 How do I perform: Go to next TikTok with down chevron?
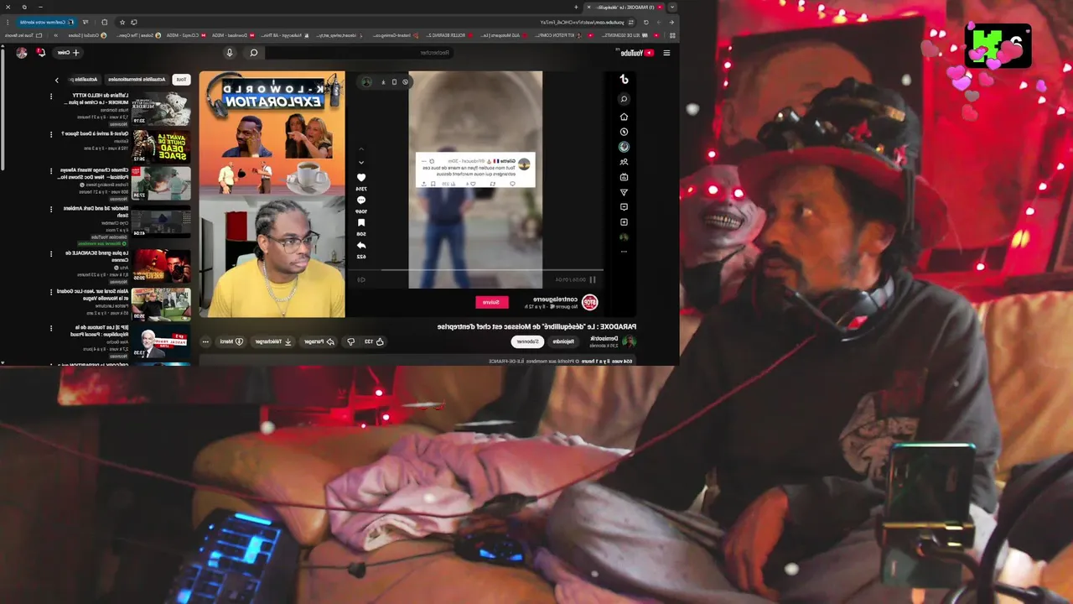coord(361,162)
